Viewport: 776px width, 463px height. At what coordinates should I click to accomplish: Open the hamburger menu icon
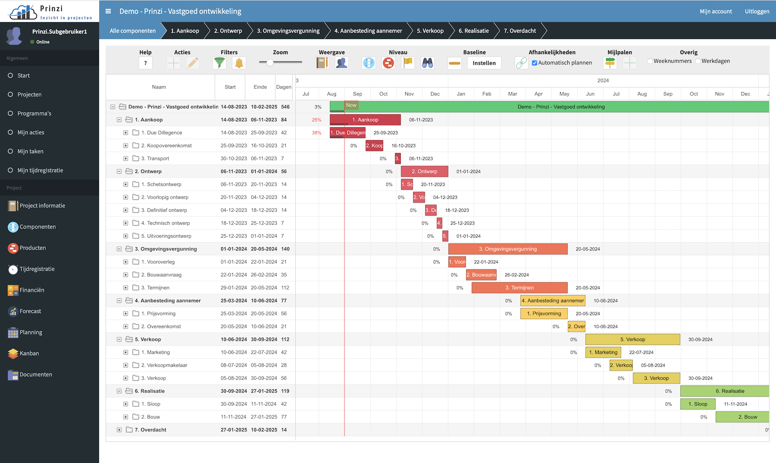point(108,11)
